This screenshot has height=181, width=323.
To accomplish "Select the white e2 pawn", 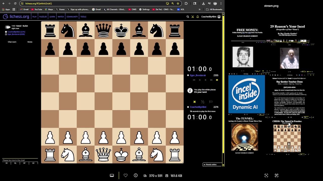I will (x=121, y=137).
